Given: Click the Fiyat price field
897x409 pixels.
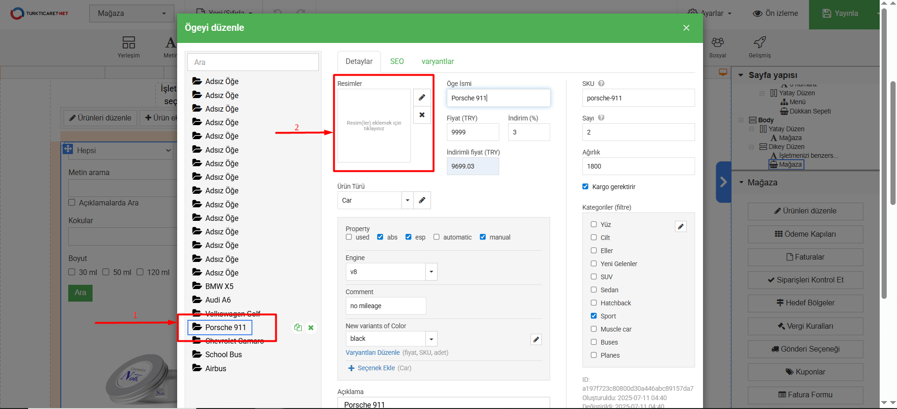Looking at the screenshot, I should point(473,132).
